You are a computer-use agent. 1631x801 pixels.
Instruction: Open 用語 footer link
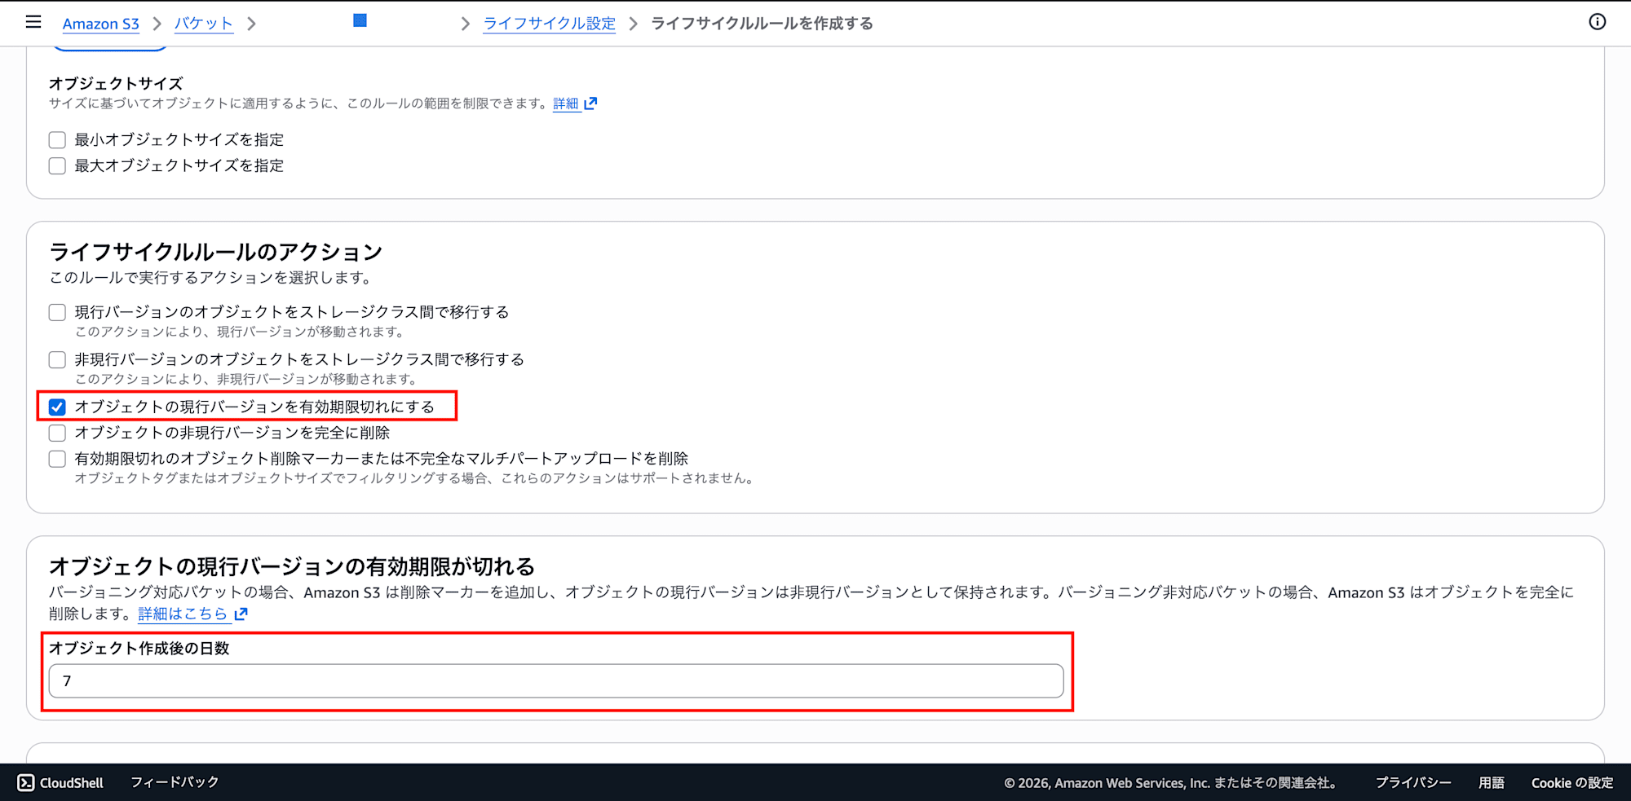tap(1492, 782)
